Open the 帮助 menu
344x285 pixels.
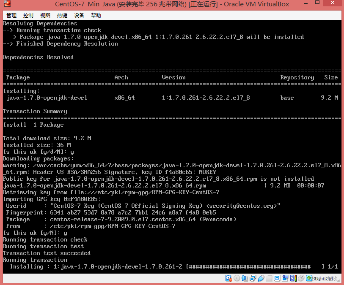(x=96, y=16)
